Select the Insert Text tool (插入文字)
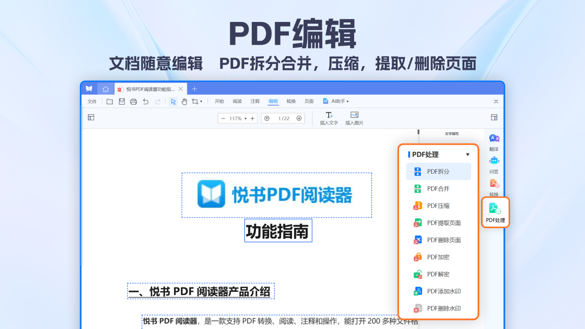This screenshot has height=329, width=585. click(x=329, y=117)
